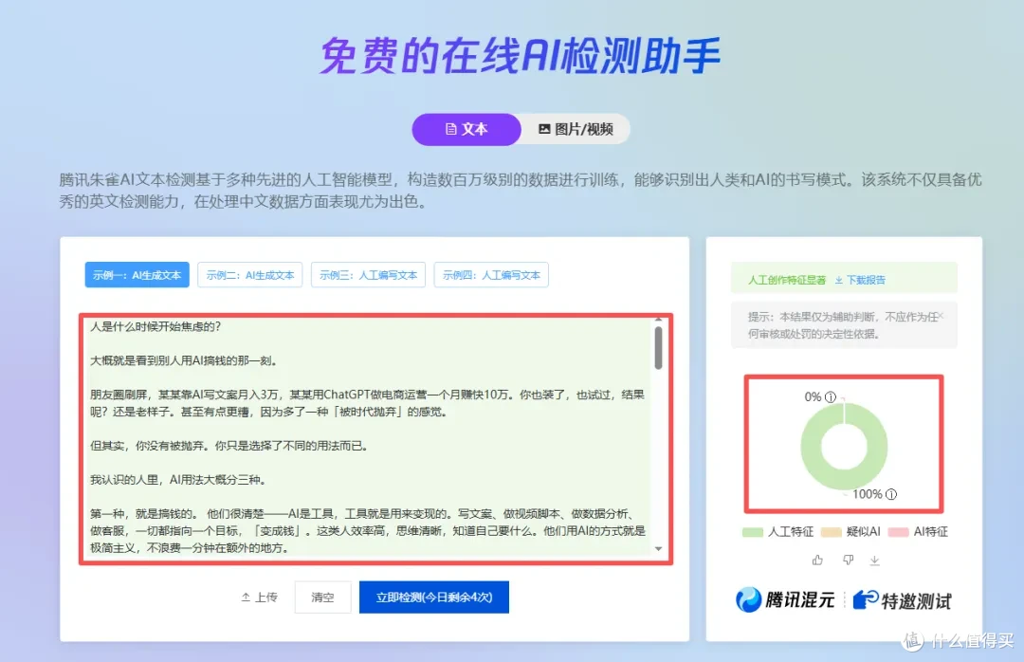
Task: Click the 下载报告 link
Action: coord(859,280)
